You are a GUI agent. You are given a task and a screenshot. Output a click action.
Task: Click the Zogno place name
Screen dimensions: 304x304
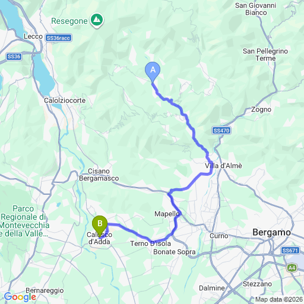pyautogui.click(x=261, y=109)
